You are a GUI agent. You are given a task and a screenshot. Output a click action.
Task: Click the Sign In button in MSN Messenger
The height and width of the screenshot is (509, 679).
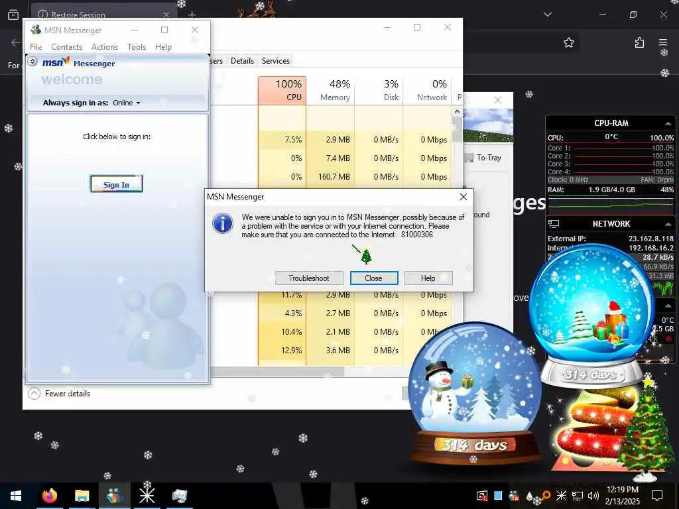click(x=116, y=184)
